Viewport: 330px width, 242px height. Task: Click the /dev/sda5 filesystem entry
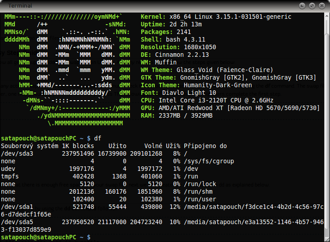click(x=17, y=222)
